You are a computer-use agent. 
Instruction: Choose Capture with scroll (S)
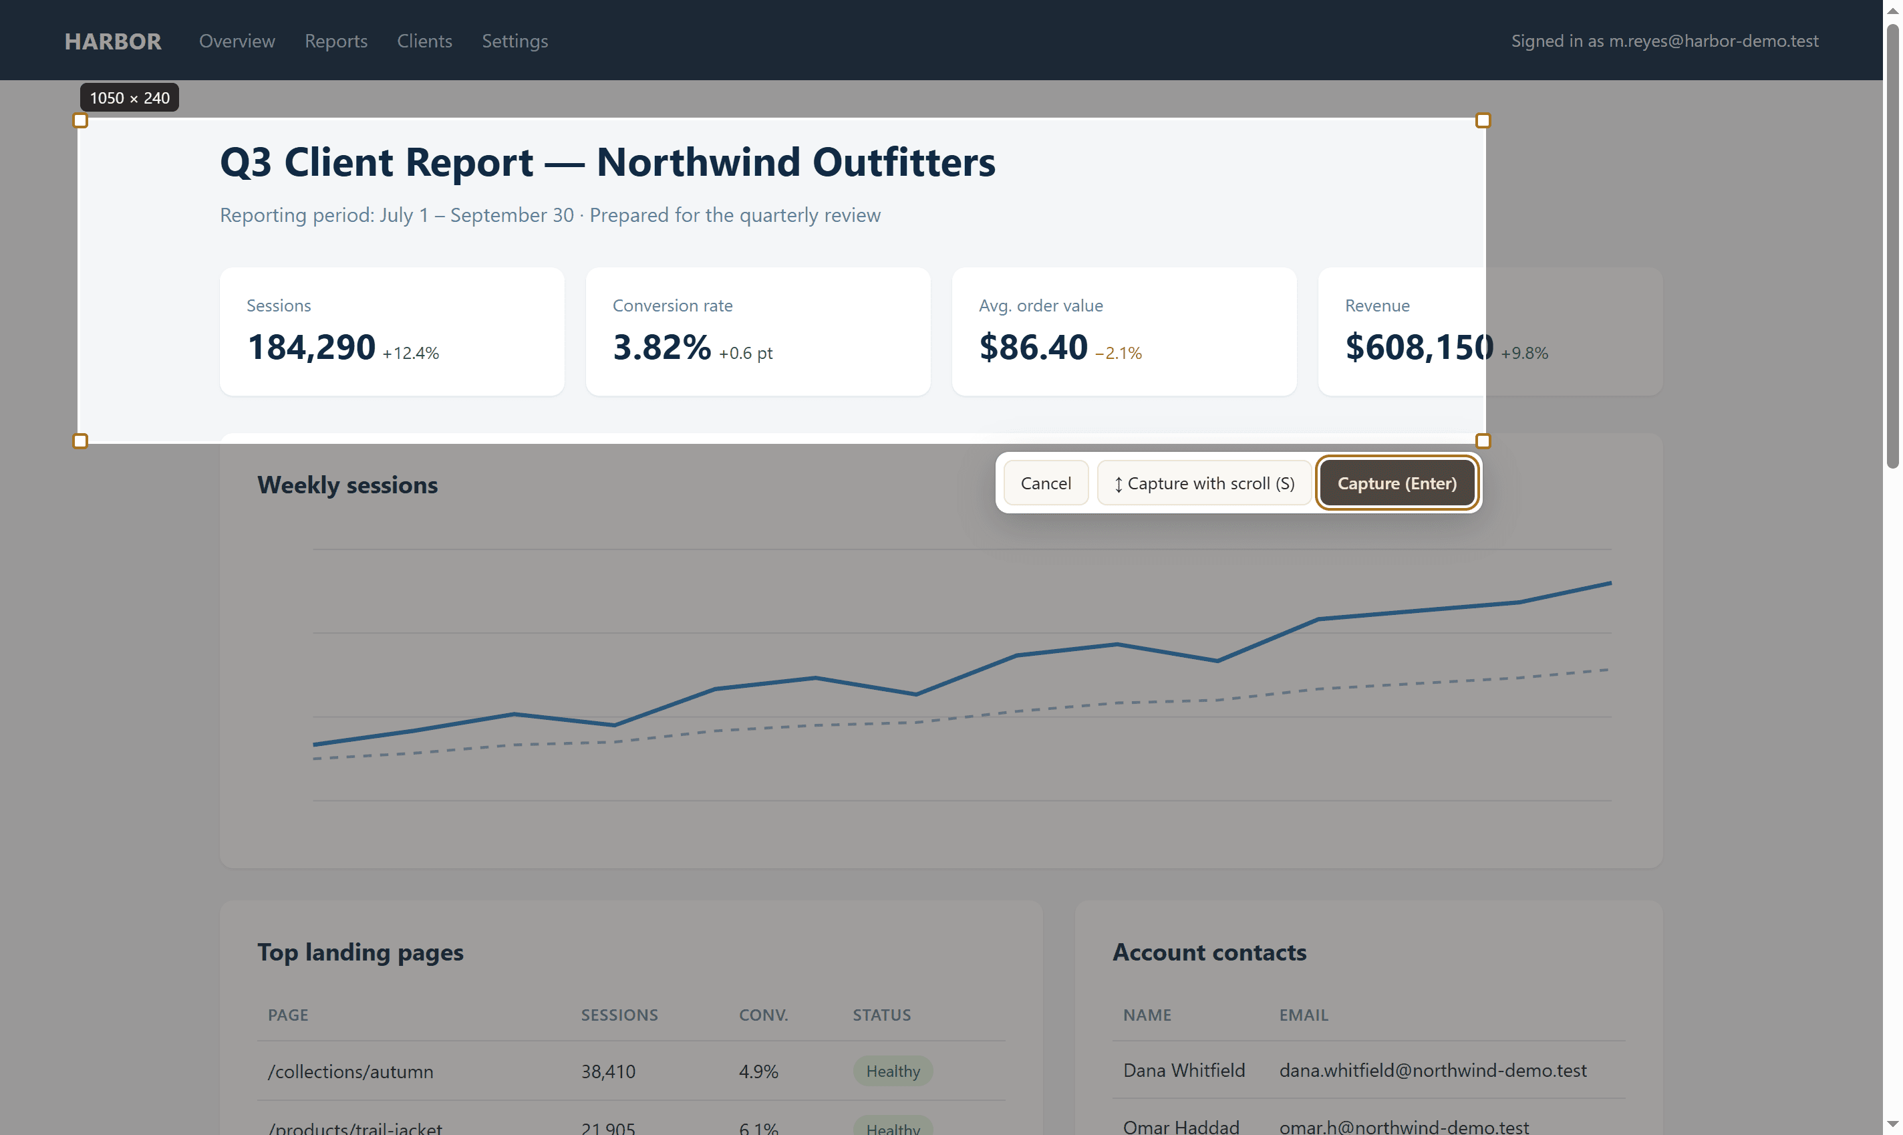(x=1203, y=483)
